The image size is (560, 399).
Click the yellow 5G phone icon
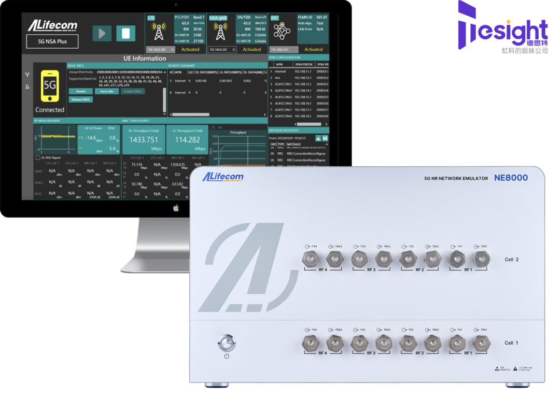tap(50, 86)
